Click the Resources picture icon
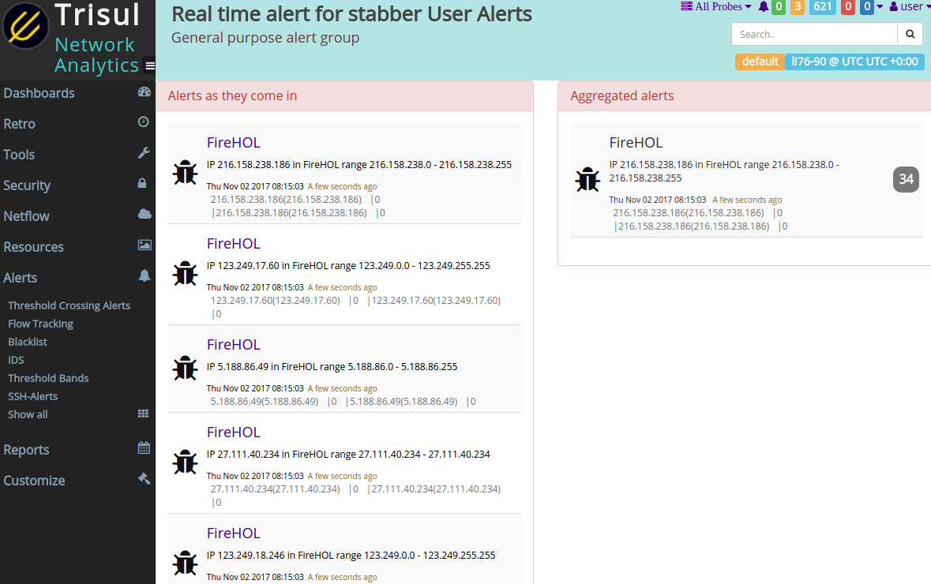This screenshot has width=931, height=584. (x=145, y=245)
